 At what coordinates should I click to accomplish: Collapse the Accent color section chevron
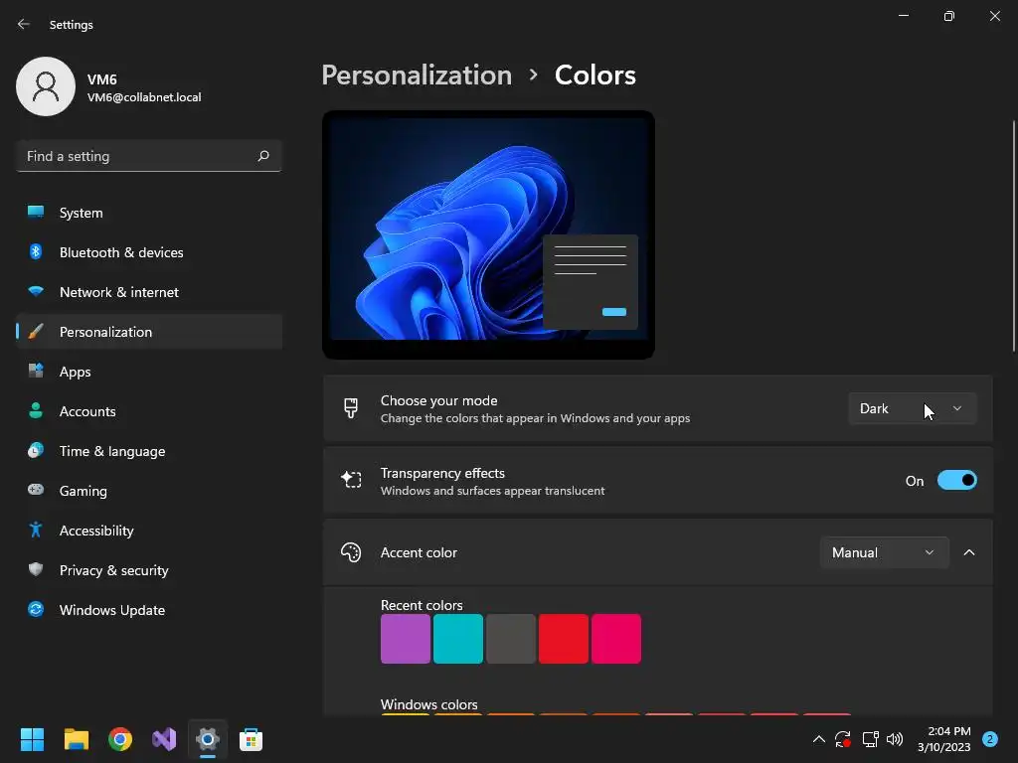point(968,552)
